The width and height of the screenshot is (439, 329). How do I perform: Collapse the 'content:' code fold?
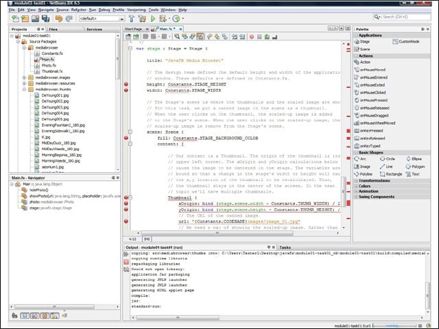click(x=130, y=144)
